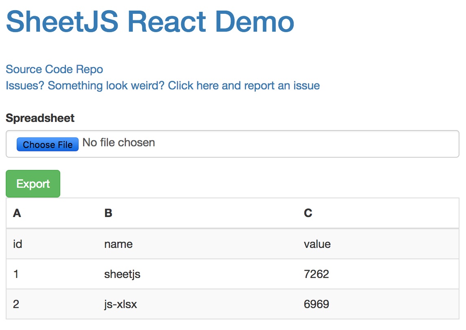Viewport: 466px width, 330px height.
Task: Click the No file chosen text
Action: pos(119,143)
